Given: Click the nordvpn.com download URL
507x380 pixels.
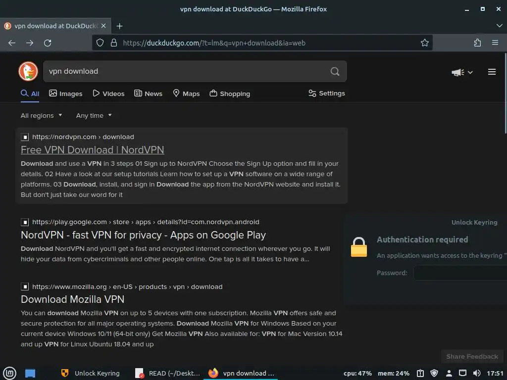Looking at the screenshot, I should pyautogui.click(x=83, y=137).
